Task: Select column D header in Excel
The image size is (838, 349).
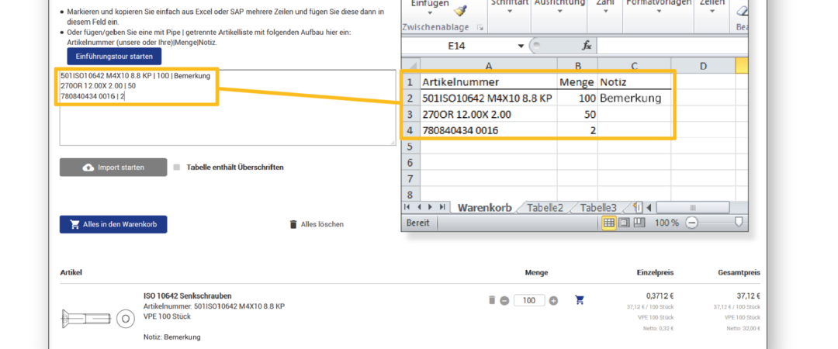Action: [703, 66]
